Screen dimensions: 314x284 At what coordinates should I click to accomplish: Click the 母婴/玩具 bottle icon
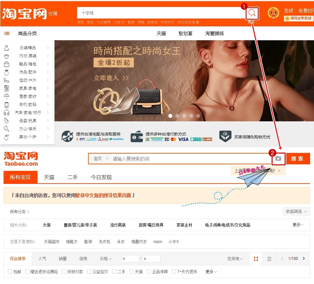click(x=7, y=121)
